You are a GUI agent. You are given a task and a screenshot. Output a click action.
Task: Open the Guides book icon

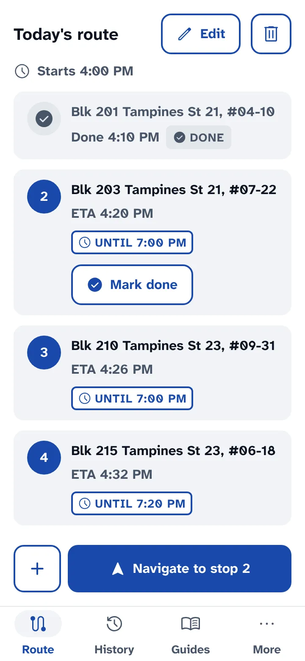191,624
